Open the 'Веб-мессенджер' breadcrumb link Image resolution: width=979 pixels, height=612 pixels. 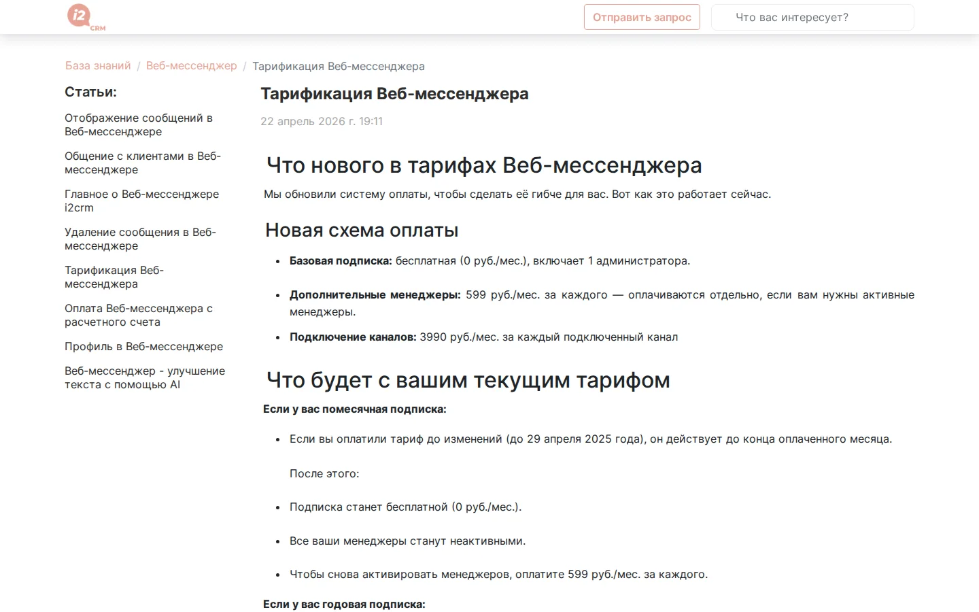[x=192, y=66]
